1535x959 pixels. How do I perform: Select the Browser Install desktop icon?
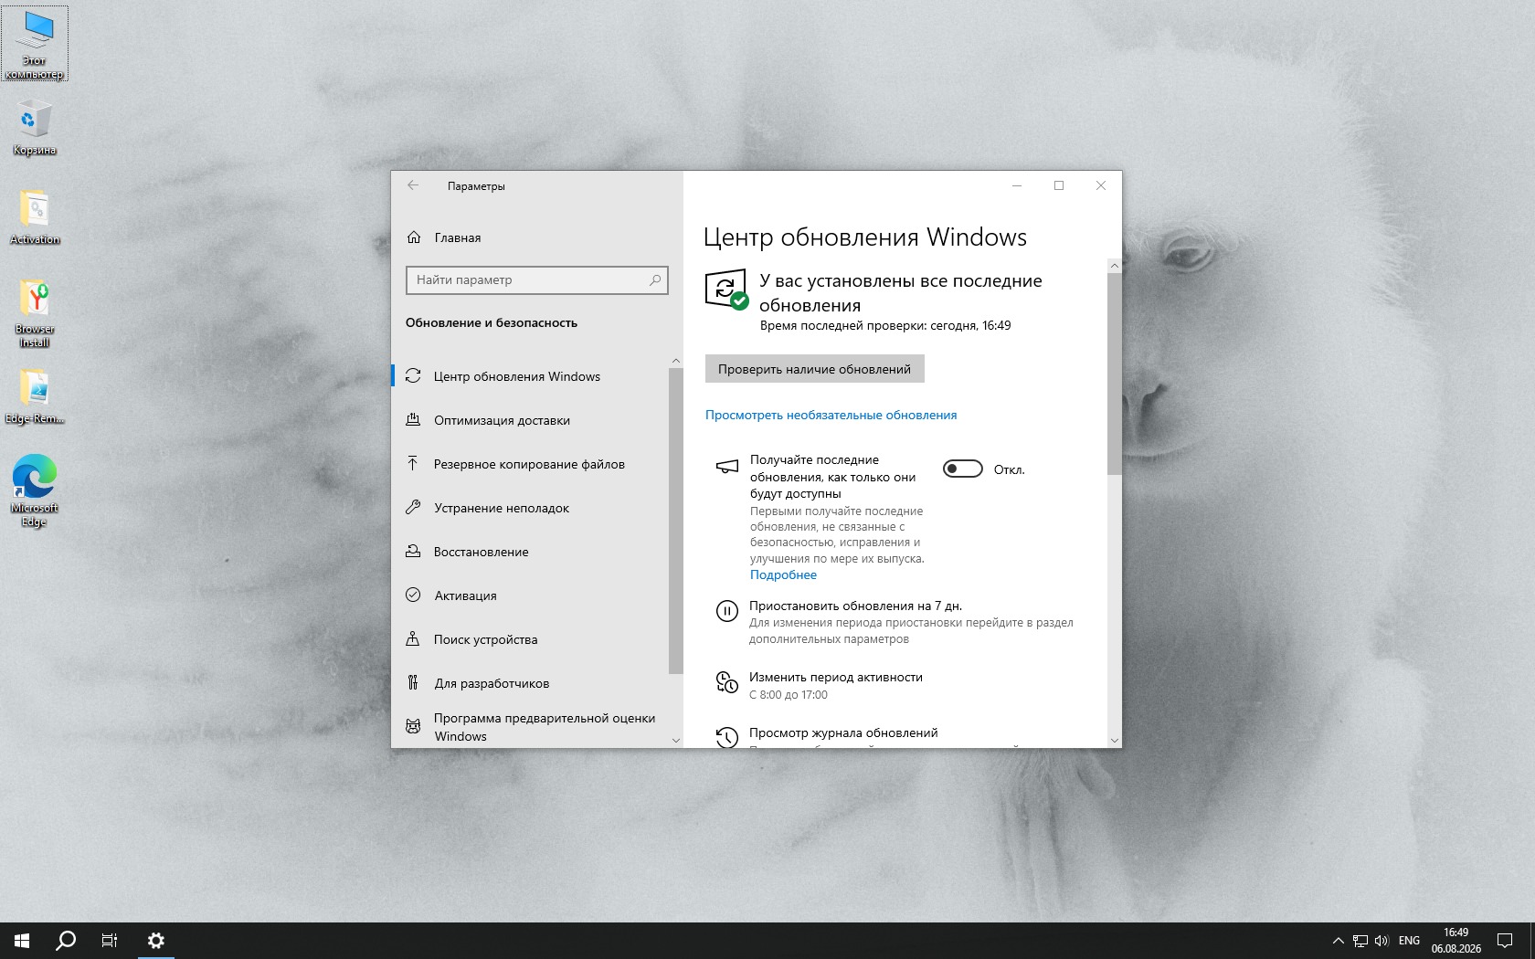point(35,313)
